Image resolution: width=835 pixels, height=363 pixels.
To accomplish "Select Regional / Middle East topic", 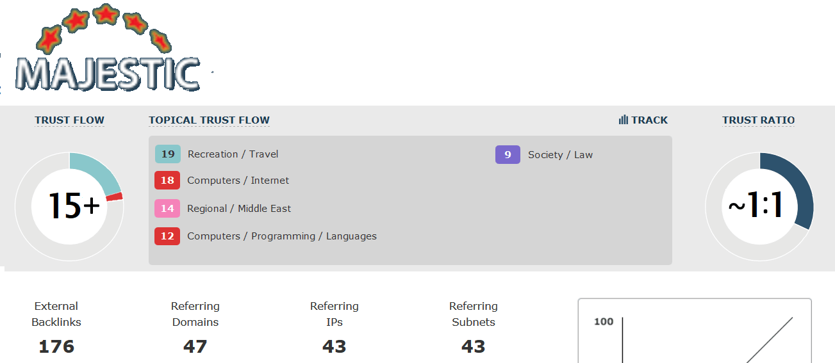I will click(239, 209).
